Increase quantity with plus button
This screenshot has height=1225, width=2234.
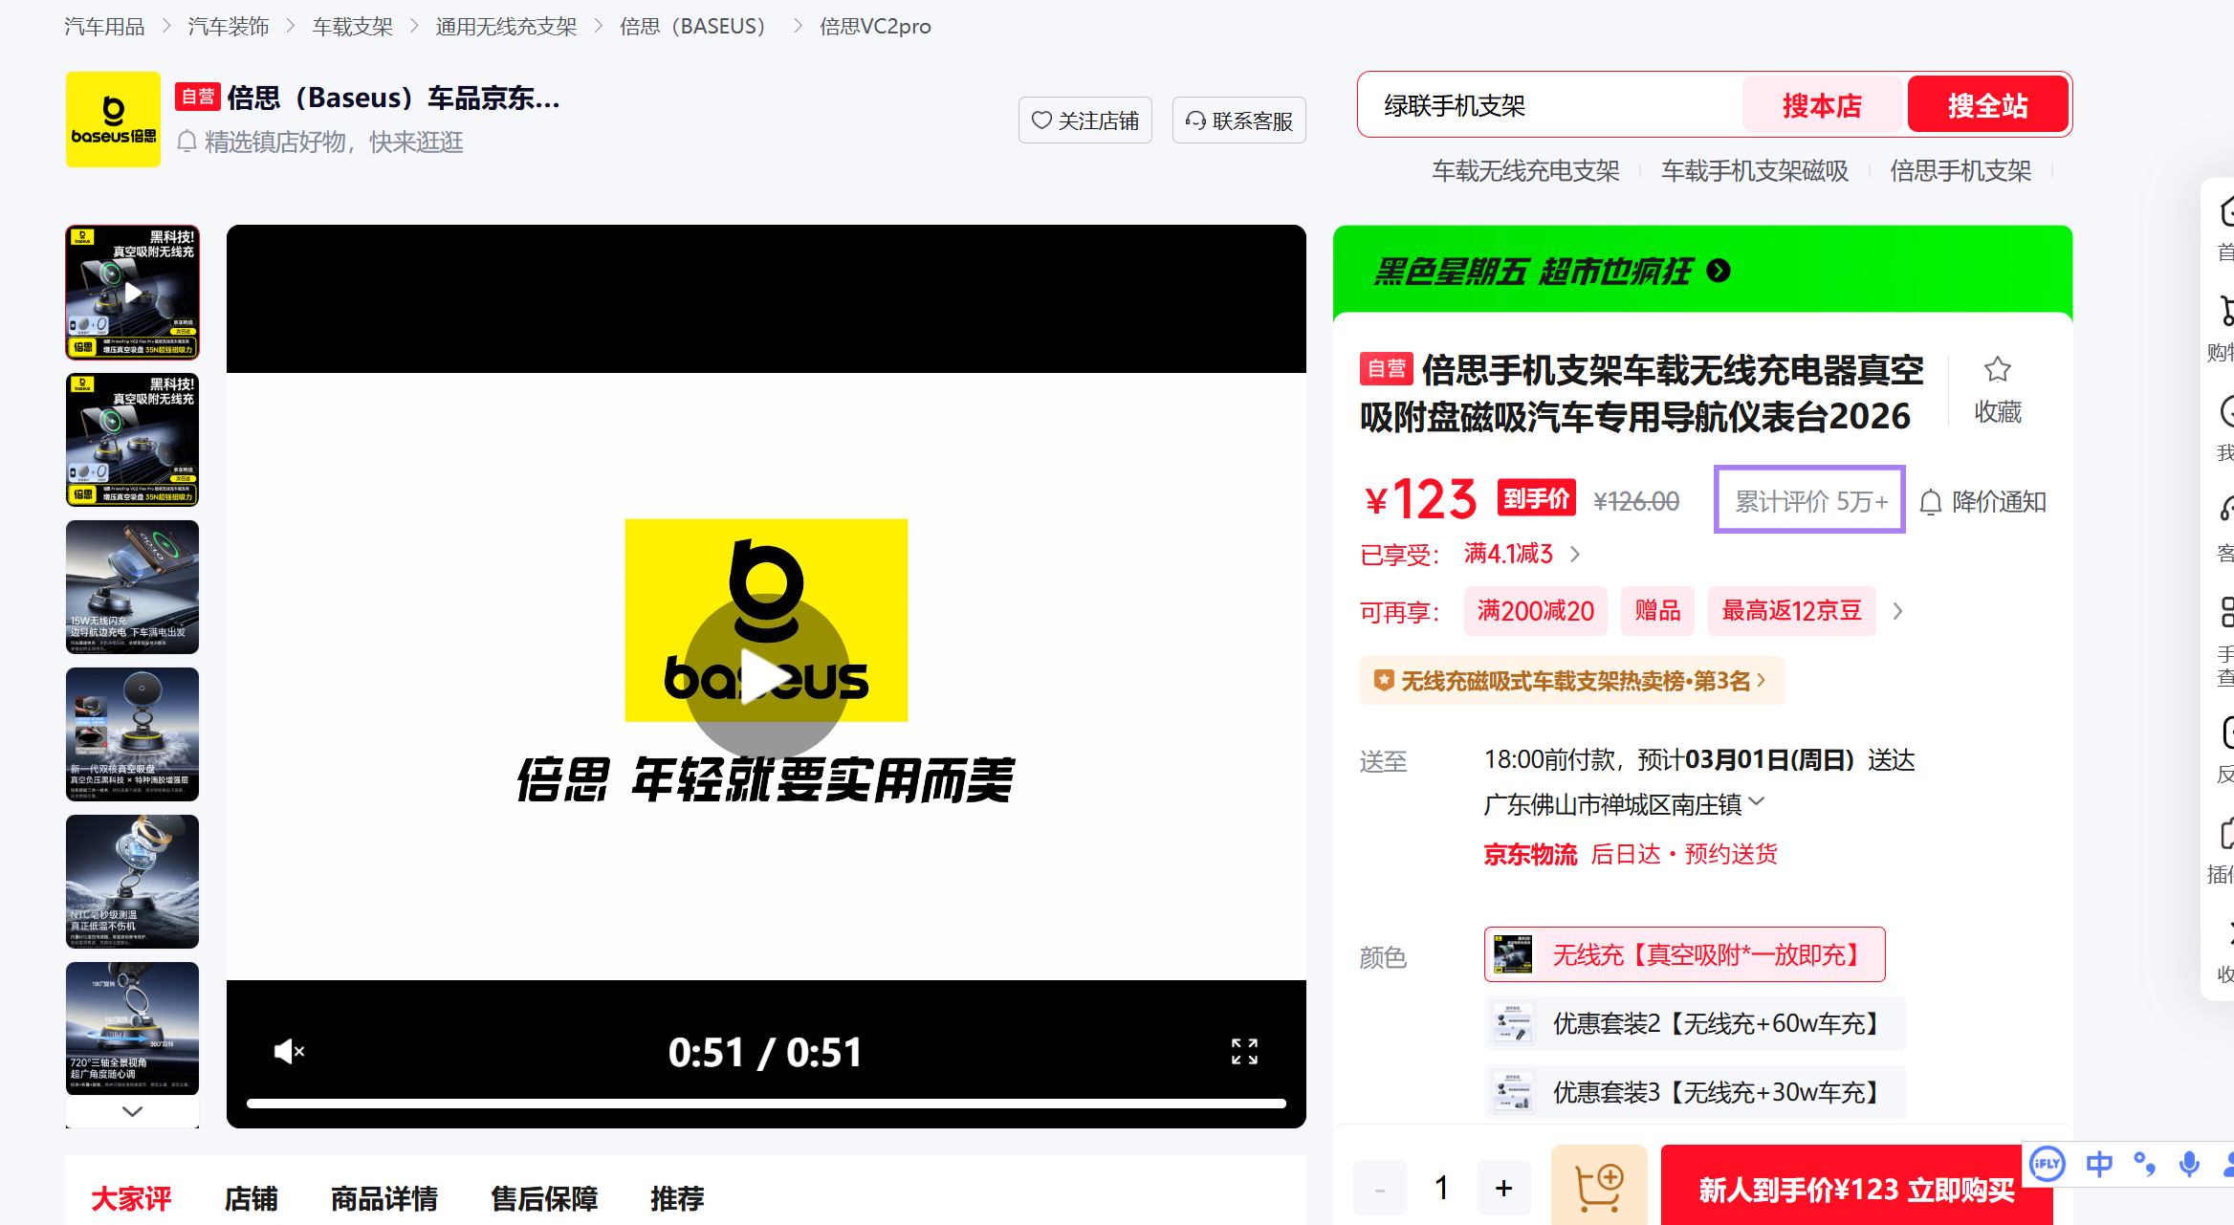point(1503,1189)
